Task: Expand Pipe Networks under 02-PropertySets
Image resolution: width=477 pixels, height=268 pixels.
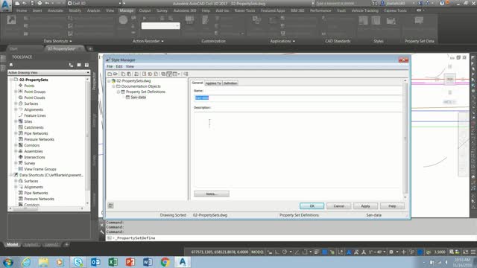Action: coord(16,133)
